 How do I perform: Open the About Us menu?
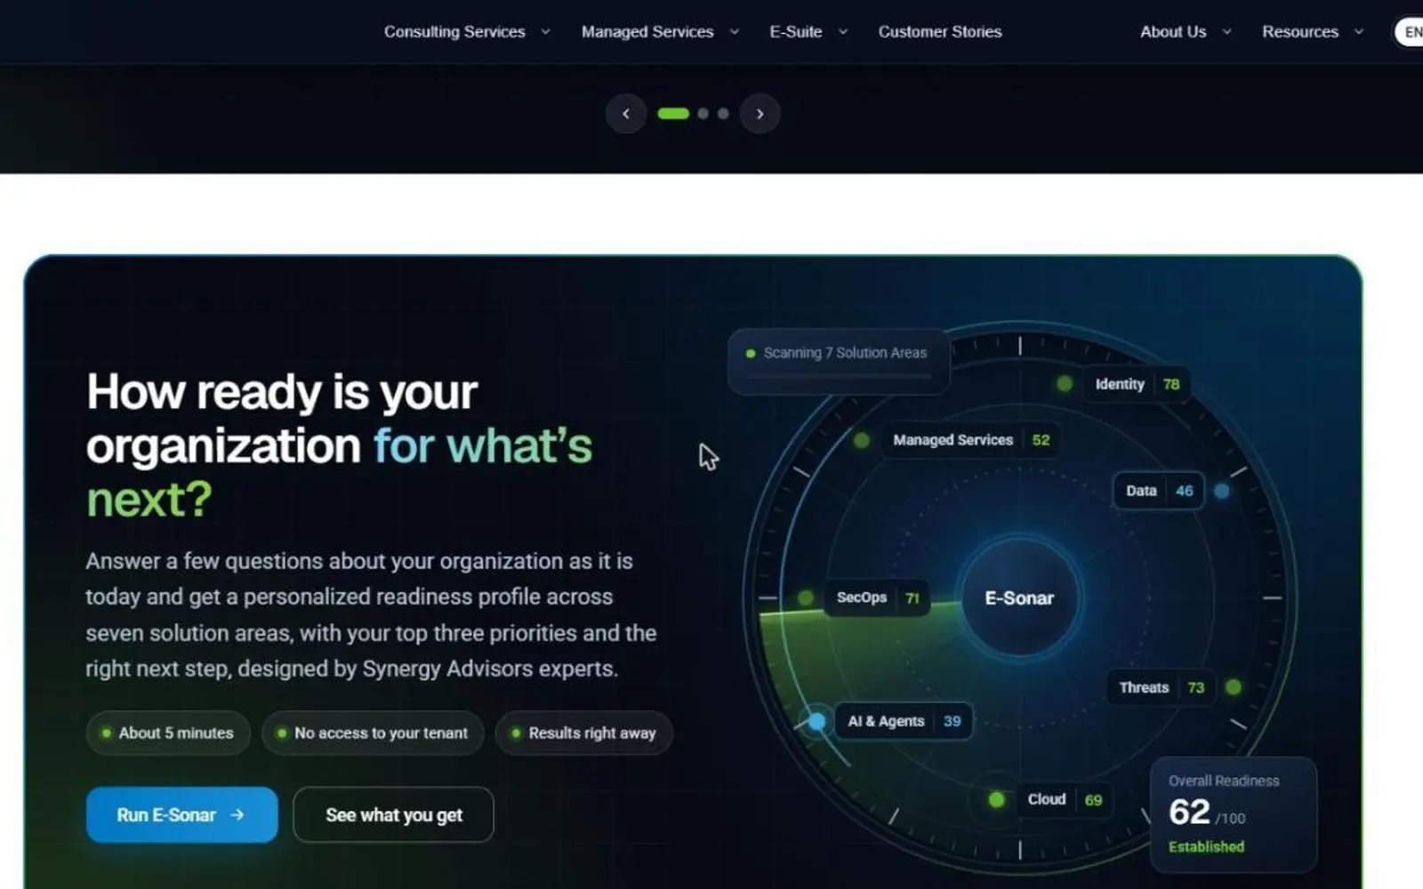(x=1173, y=32)
